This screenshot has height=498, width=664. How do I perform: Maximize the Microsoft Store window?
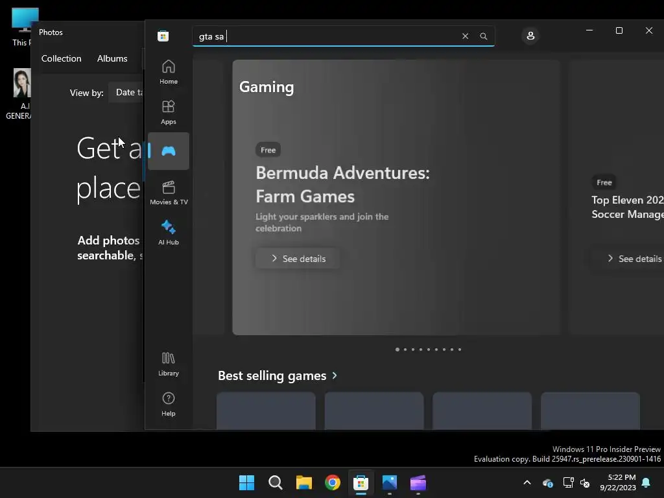tap(619, 30)
